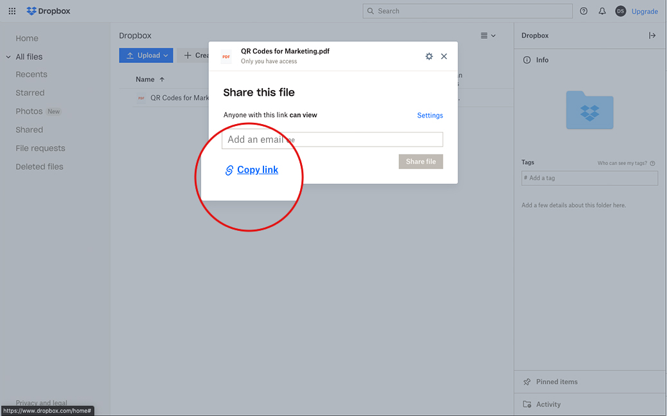Image resolution: width=667 pixels, height=416 pixels.
Task: Open the DS account avatar
Action: 620,11
